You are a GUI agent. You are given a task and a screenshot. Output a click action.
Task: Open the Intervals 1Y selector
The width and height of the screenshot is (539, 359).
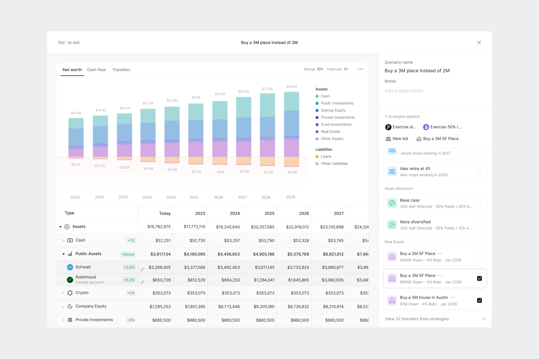click(x=337, y=69)
